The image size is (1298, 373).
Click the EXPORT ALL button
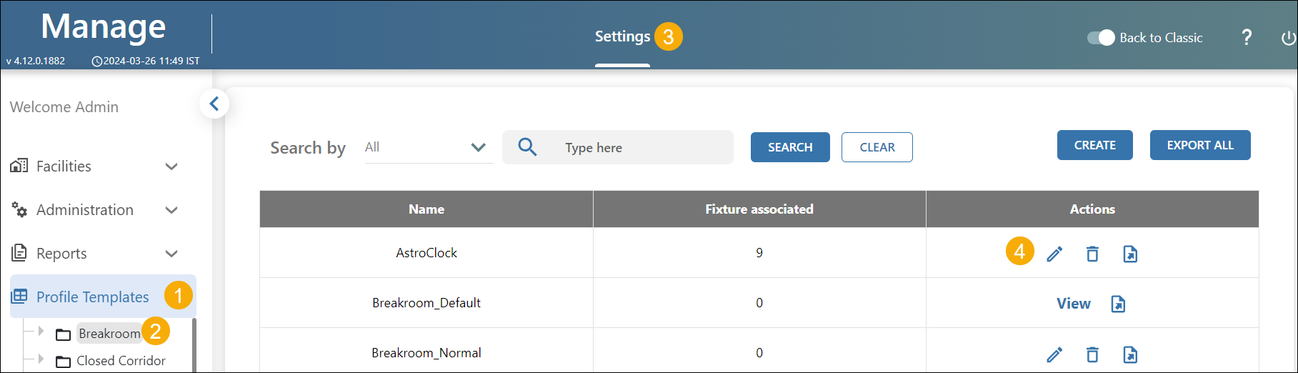[1200, 145]
